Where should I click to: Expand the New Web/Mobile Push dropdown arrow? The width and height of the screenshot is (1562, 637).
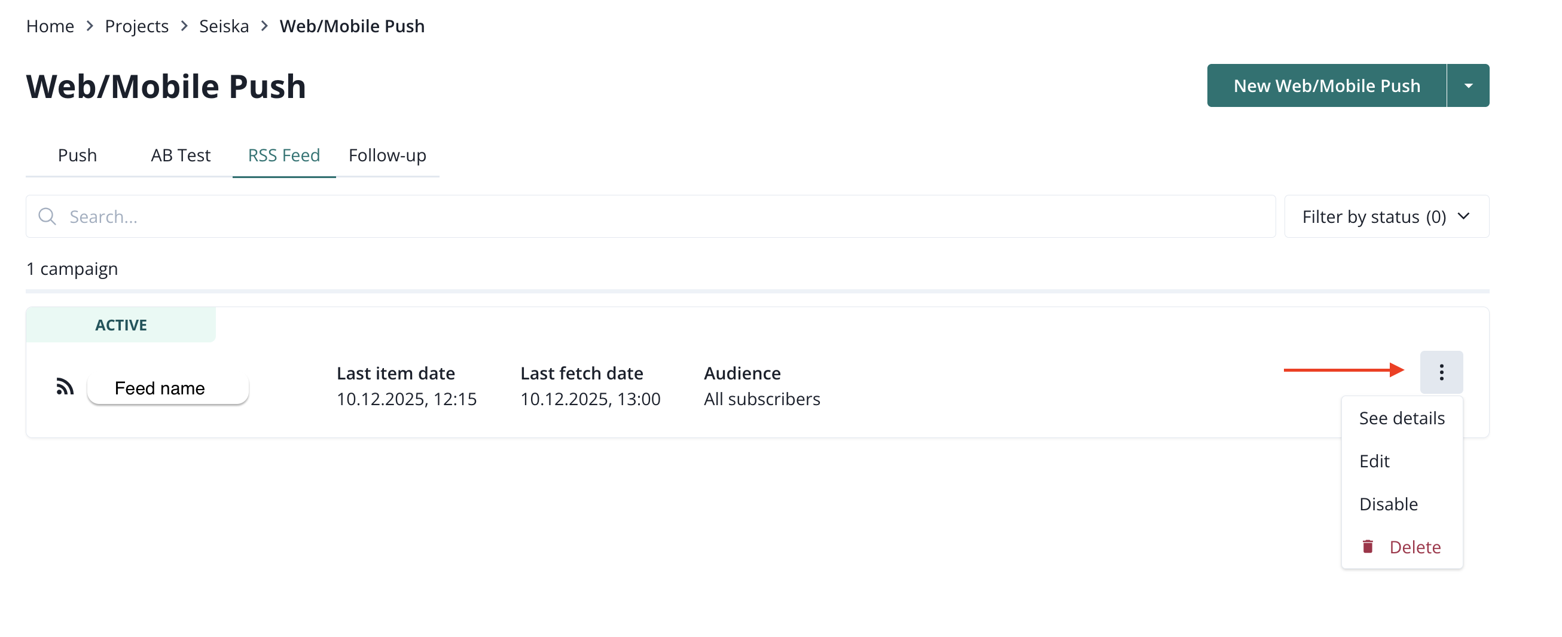point(1468,85)
